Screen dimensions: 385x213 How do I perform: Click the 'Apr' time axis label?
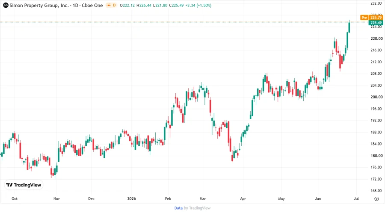coord(243,198)
